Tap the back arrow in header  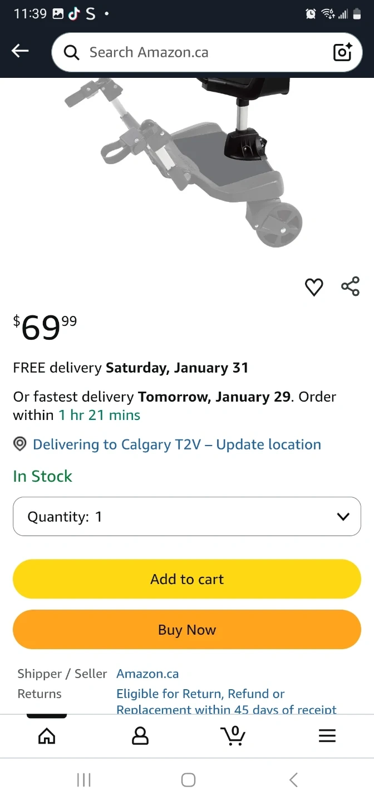click(20, 51)
